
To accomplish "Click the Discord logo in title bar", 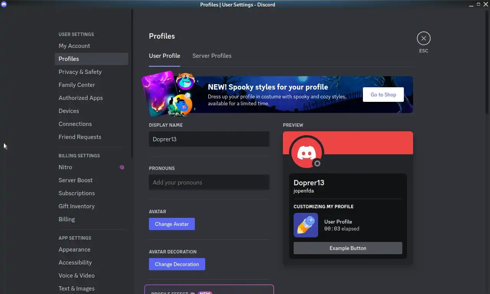I will pos(4,5).
